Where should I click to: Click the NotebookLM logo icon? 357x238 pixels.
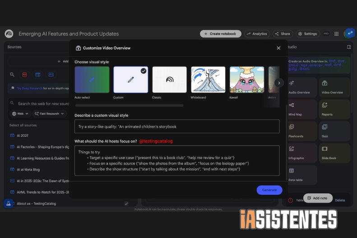pyautogui.click(x=9, y=34)
